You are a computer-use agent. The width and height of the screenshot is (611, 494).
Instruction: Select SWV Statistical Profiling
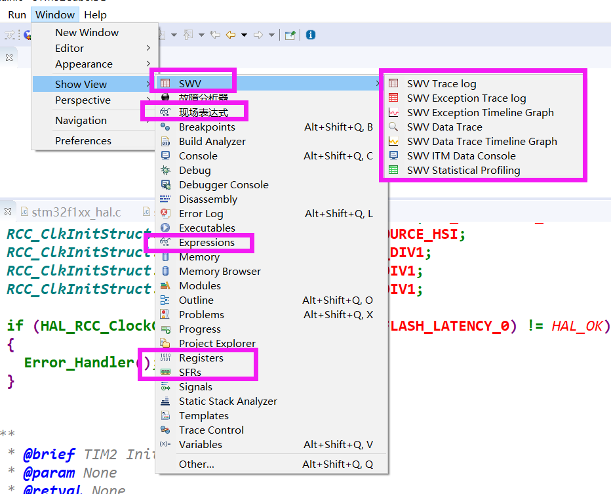[x=463, y=170]
